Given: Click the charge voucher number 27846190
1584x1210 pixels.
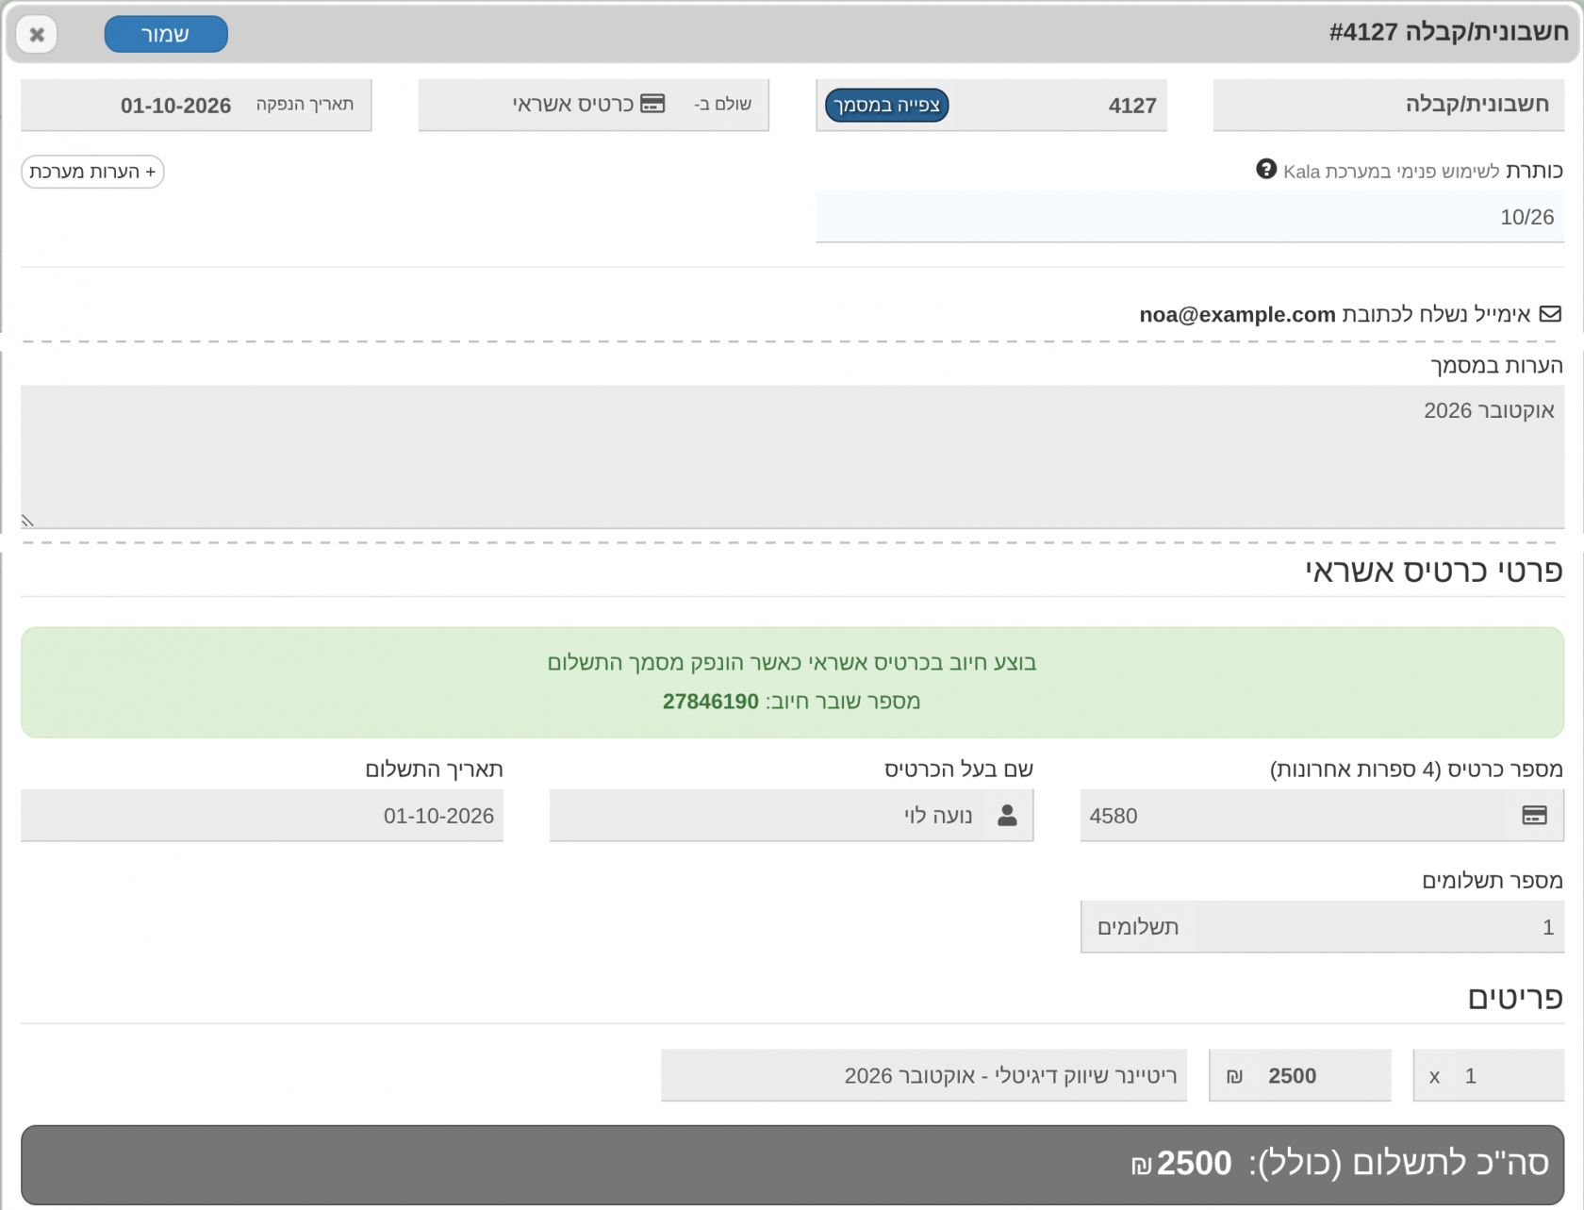Looking at the screenshot, I should [x=711, y=702].
